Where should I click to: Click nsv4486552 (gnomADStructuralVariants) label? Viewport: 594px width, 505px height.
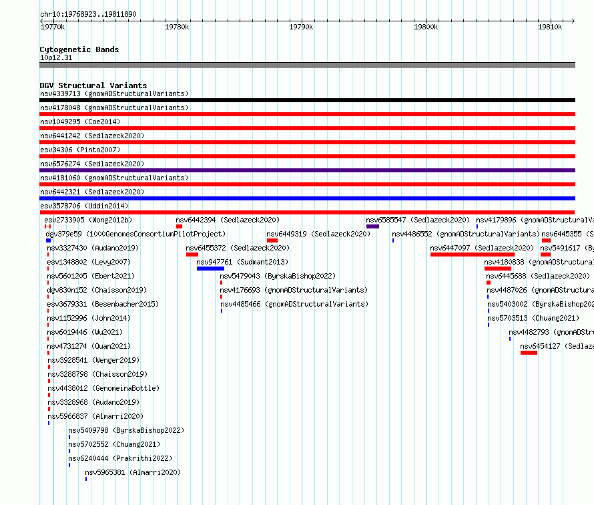tap(466, 234)
